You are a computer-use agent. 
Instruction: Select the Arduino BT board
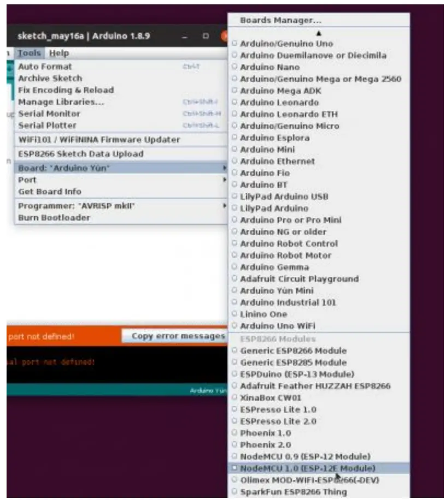319,184
